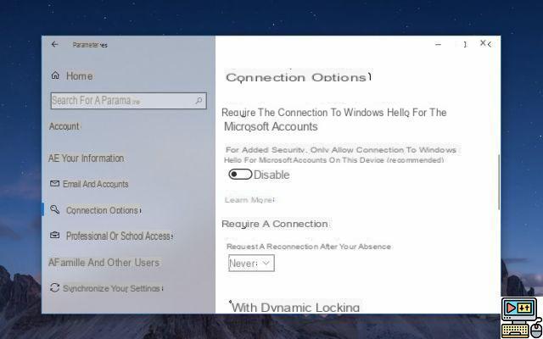Screen dimensions: 543x339
Task: Focus the Search For A Parameter field
Action: coord(128,101)
